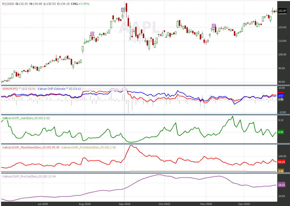Viewport: 290px width, 206px height.
Task: Click the red 64.24 MeasNoise value badge
Action: (x=282, y=162)
